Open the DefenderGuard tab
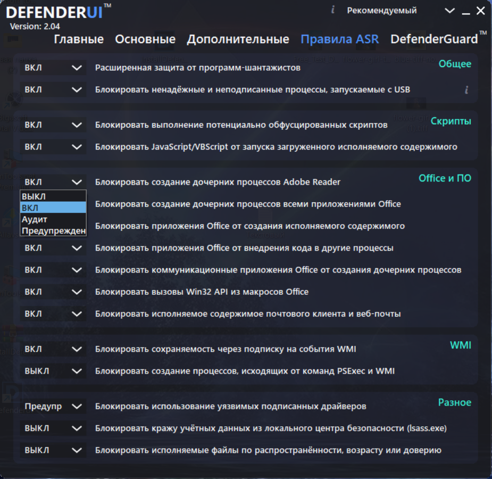Viewport: 492px width, 479px height. 434,39
